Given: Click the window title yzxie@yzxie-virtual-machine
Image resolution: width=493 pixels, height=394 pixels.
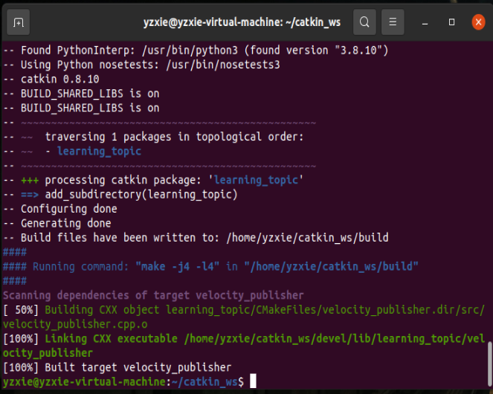Looking at the screenshot, I should click(x=242, y=22).
